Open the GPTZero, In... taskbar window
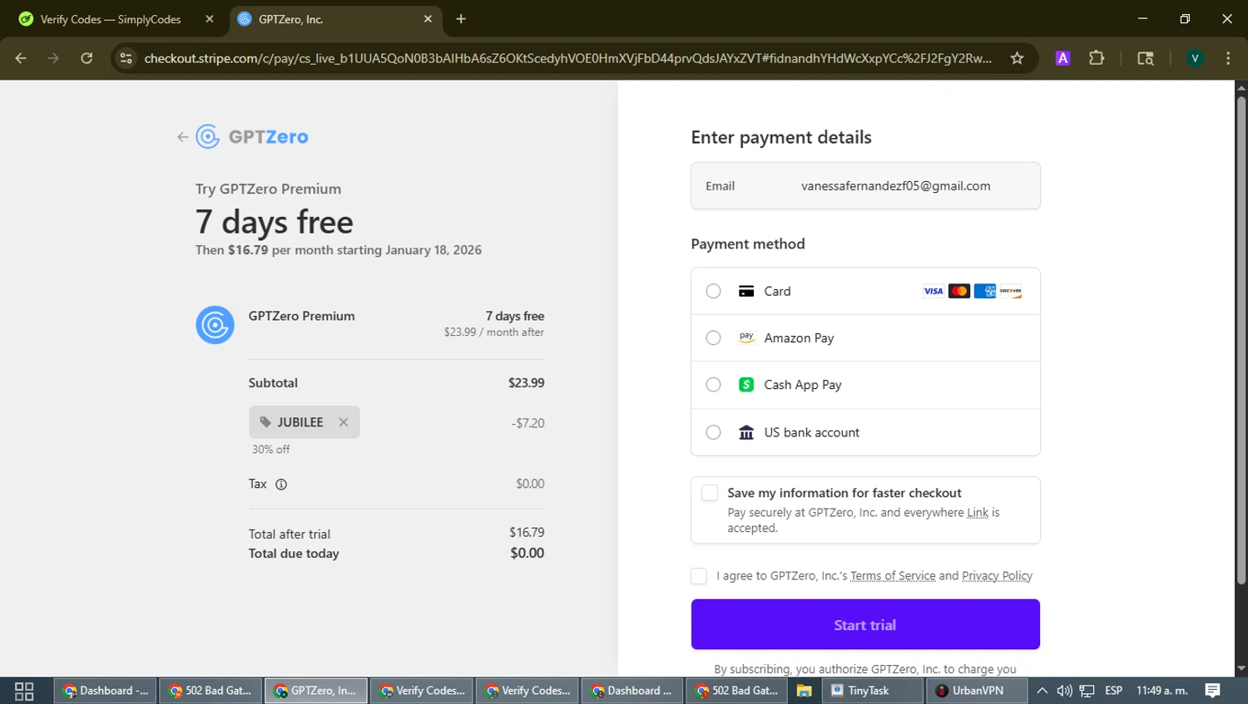The height and width of the screenshot is (704, 1248). click(x=316, y=691)
